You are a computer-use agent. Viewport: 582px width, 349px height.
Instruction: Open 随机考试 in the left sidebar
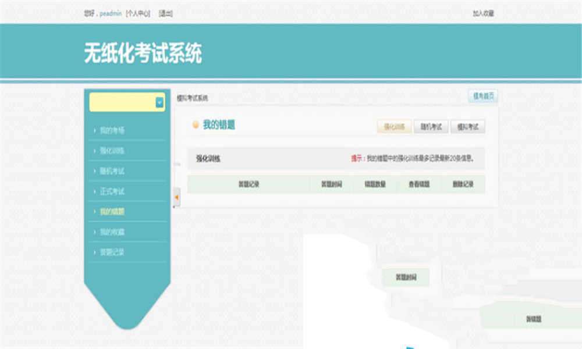tap(112, 171)
